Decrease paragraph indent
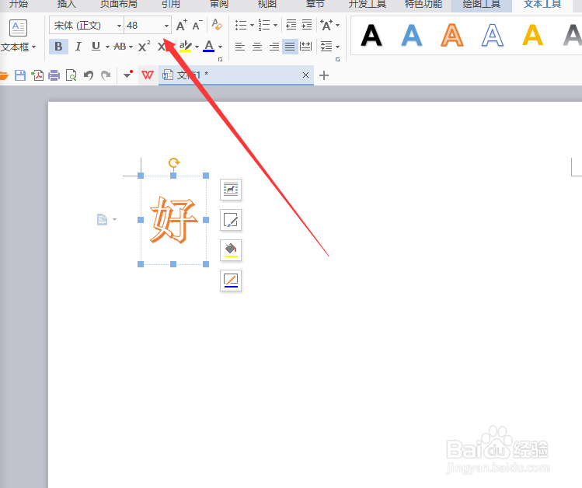 click(x=291, y=25)
